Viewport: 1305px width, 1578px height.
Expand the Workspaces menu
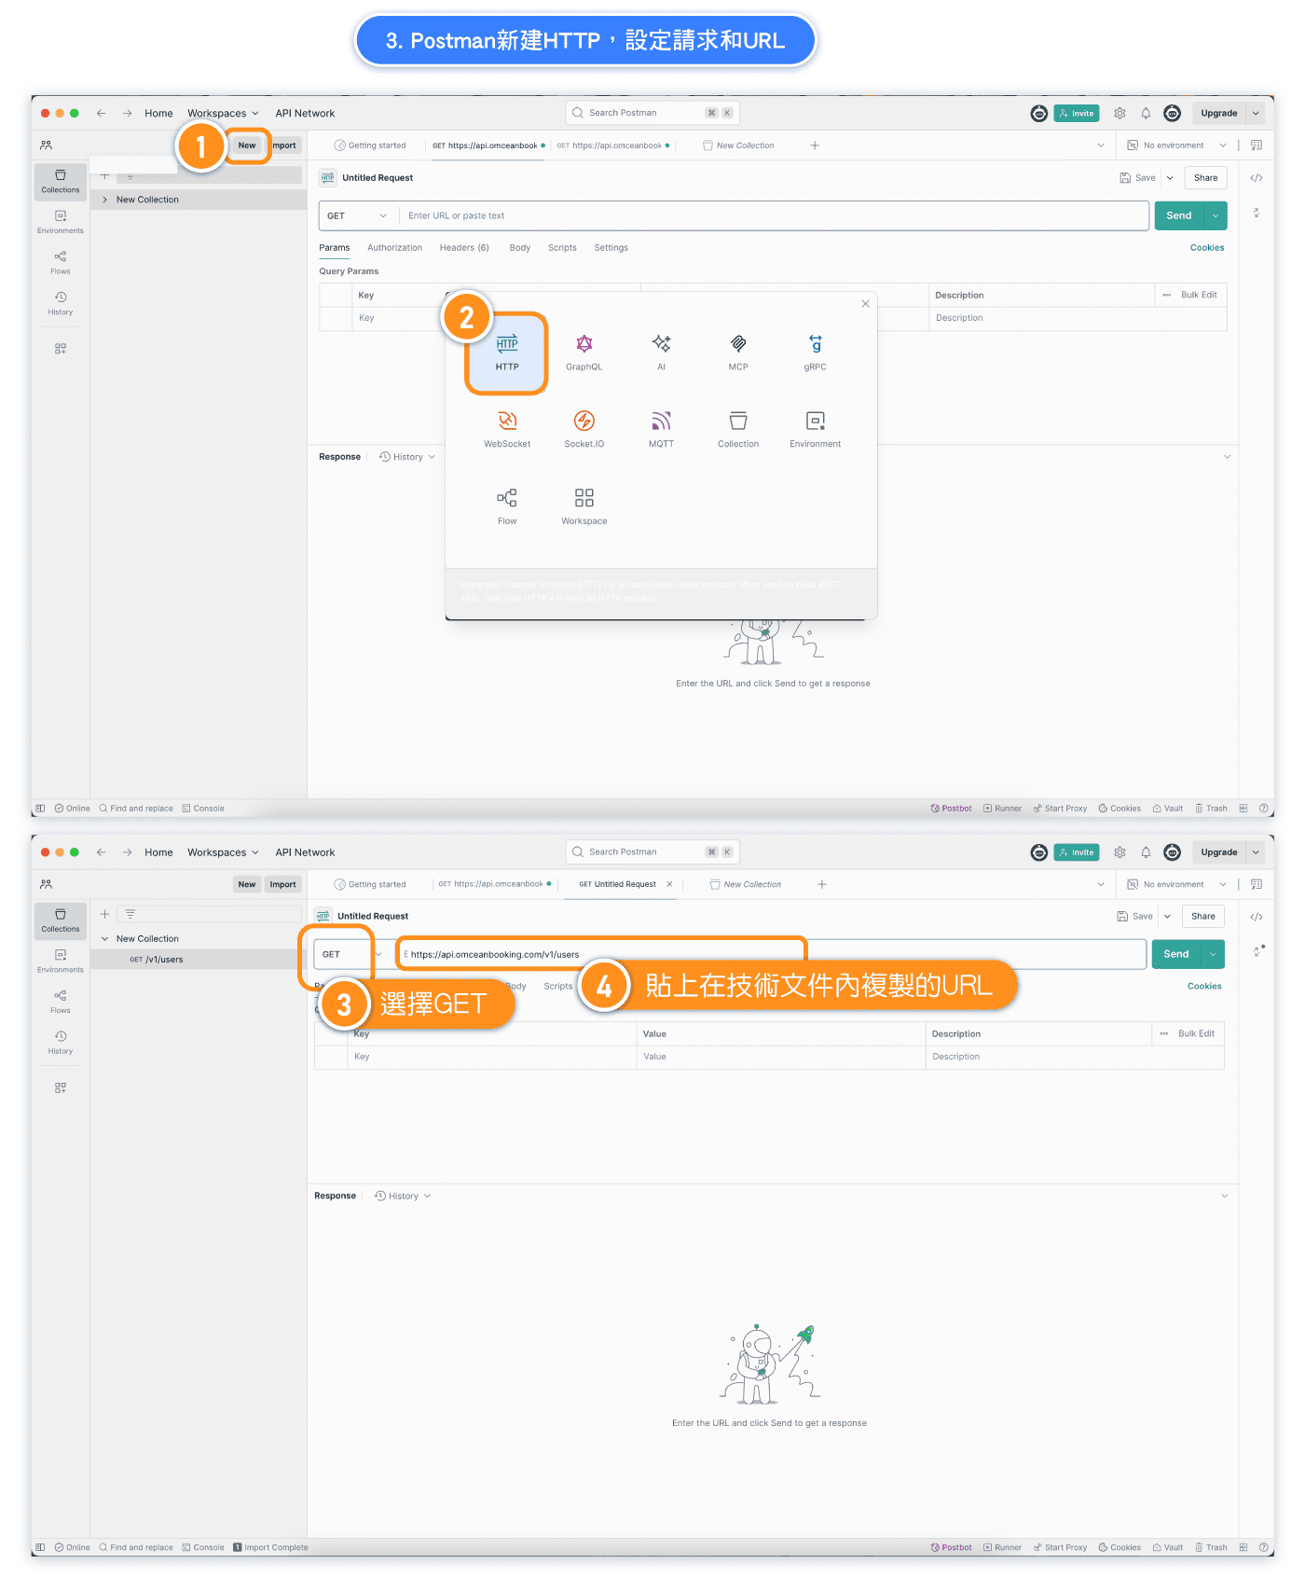click(223, 114)
